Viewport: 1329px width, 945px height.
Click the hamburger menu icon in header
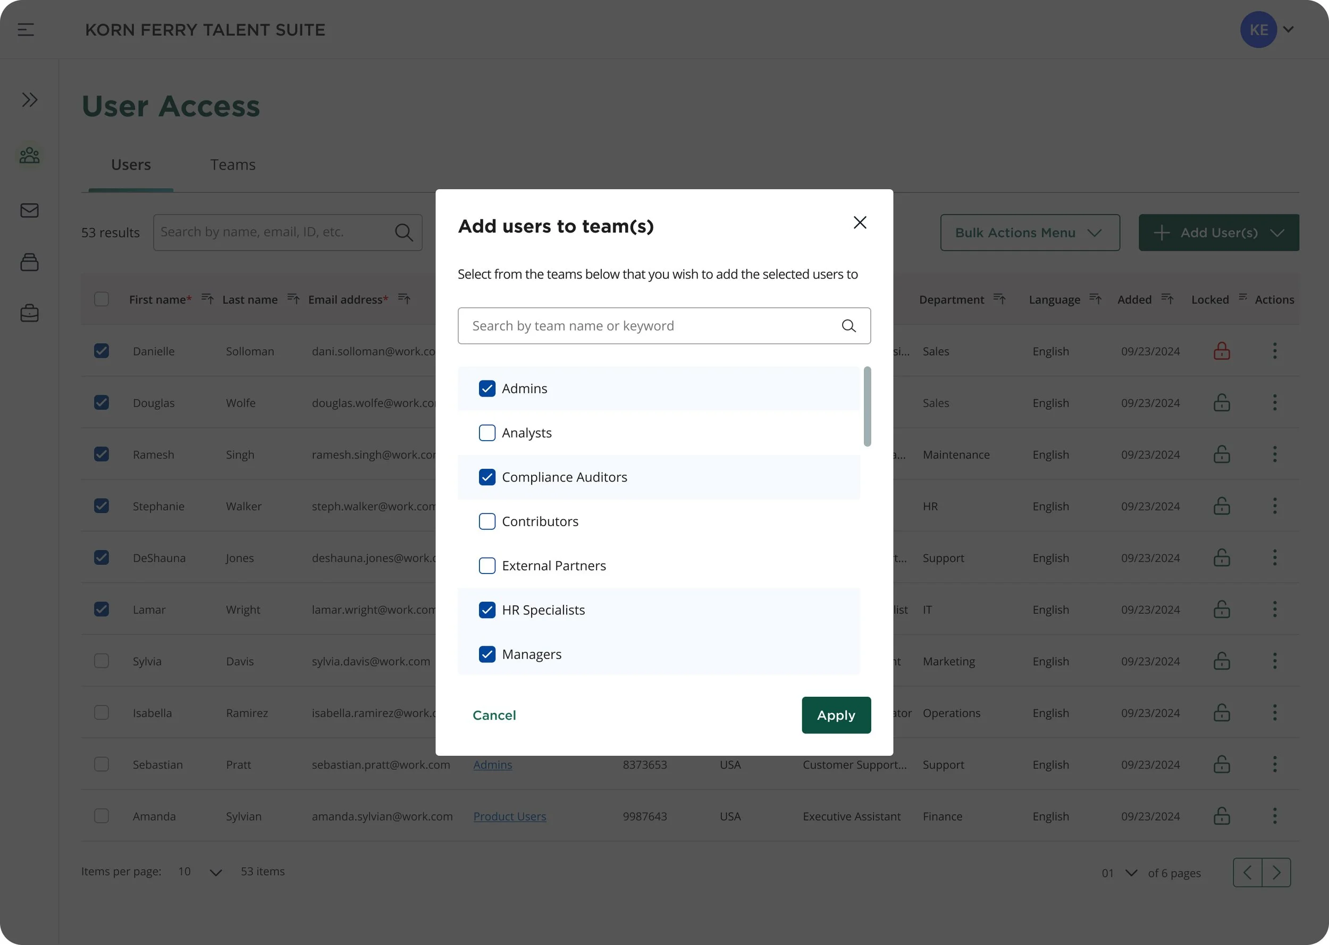[x=26, y=30]
